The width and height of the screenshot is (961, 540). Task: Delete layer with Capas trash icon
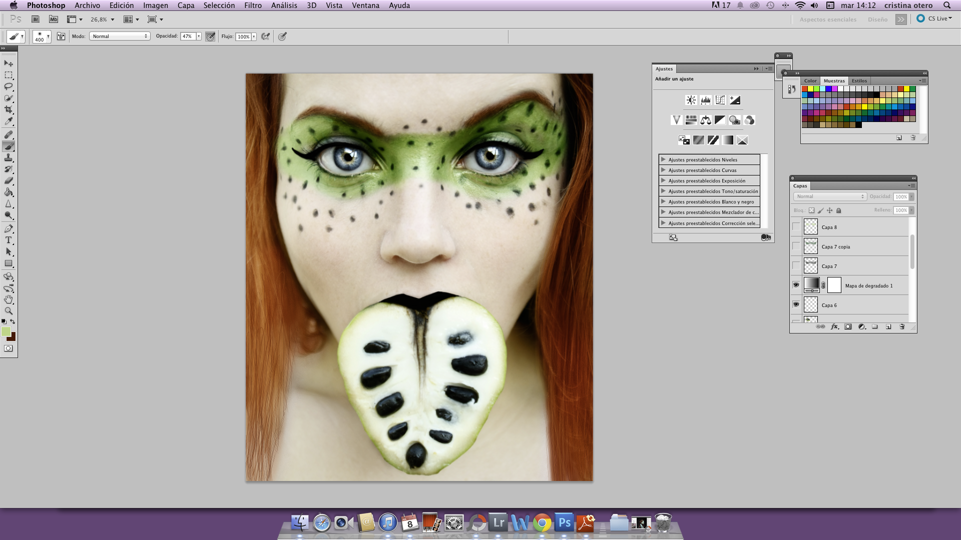point(902,327)
